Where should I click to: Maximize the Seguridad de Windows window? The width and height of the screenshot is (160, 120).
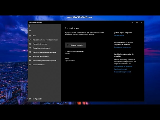[x=137, y=22]
